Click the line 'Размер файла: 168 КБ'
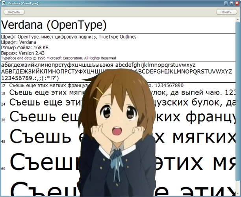241x197 pixels. (25, 48)
